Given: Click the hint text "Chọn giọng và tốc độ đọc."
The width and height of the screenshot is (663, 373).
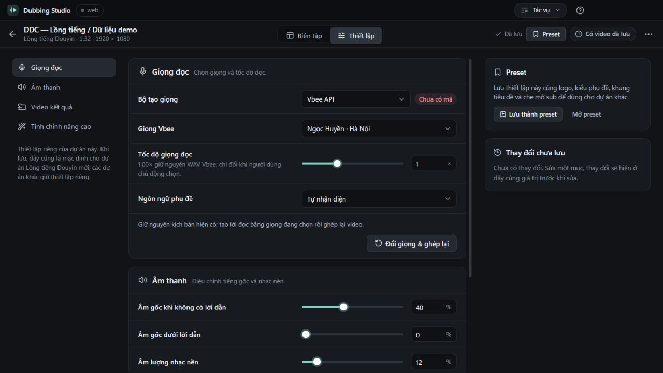Looking at the screenshot, I should click(230, 73).
